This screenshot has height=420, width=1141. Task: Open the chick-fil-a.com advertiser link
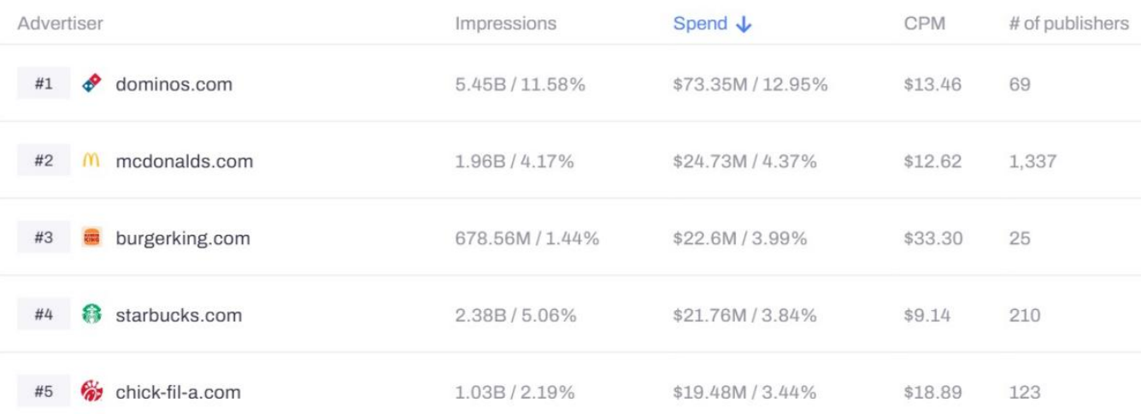click(178, 393)
